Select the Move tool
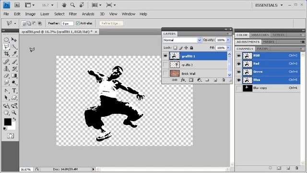Viewport: 307px width, 173px height. tap(14, 39)
